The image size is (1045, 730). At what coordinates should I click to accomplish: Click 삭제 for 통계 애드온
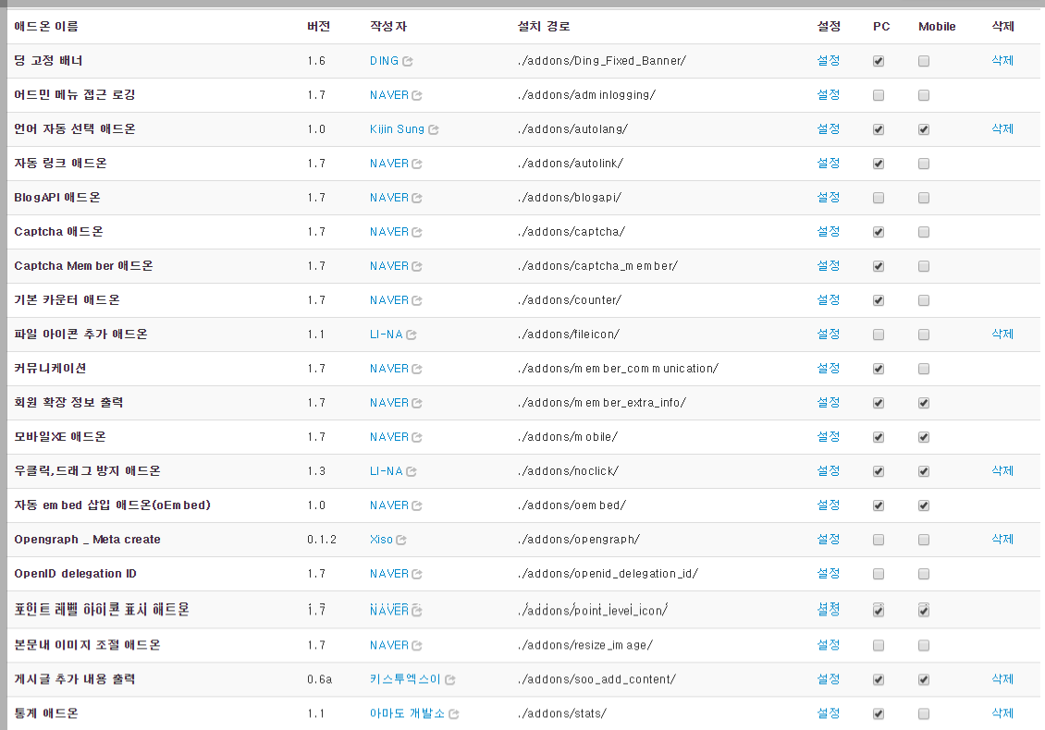(1002, 713)
